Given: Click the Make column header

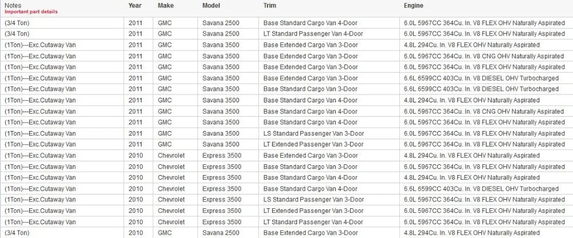Looking at the screenshot, I should coord(166,6).
